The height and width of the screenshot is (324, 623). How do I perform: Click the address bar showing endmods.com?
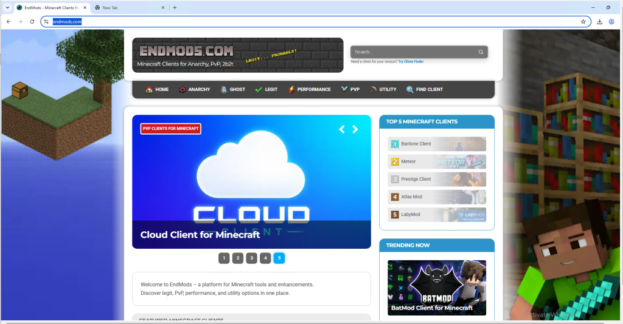pos(316,22)
